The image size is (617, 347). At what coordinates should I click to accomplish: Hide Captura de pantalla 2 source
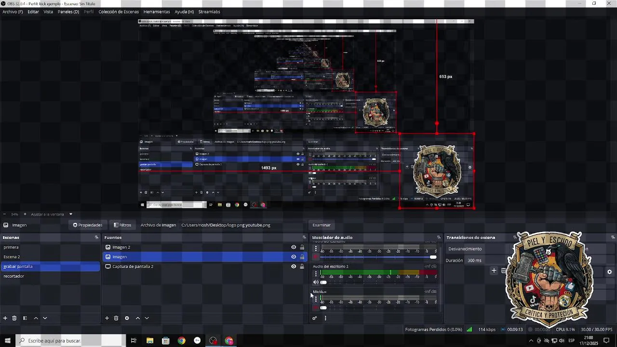pos(294,267)
